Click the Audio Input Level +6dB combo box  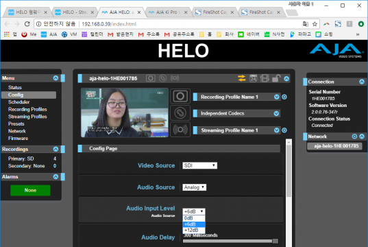coord(194,211)
